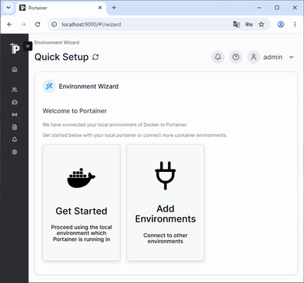Open Environments via the hard drive icon
Image resolution: width=304 pixels, height=283 pixels.
pyautogui.click(x=15, y=102)
